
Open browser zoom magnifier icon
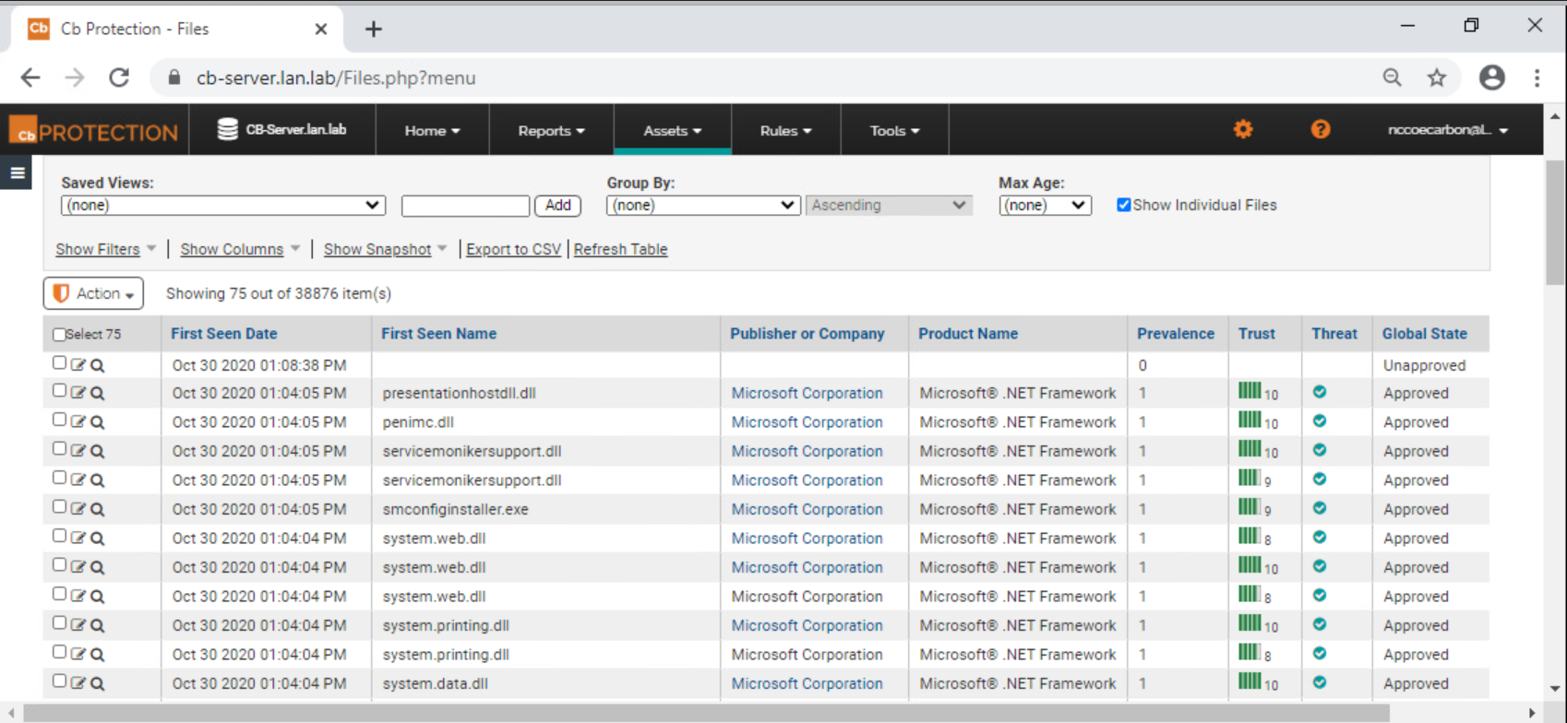[x=1392, y=77]
